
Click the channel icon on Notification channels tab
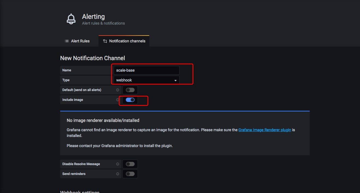coord(105,41)
